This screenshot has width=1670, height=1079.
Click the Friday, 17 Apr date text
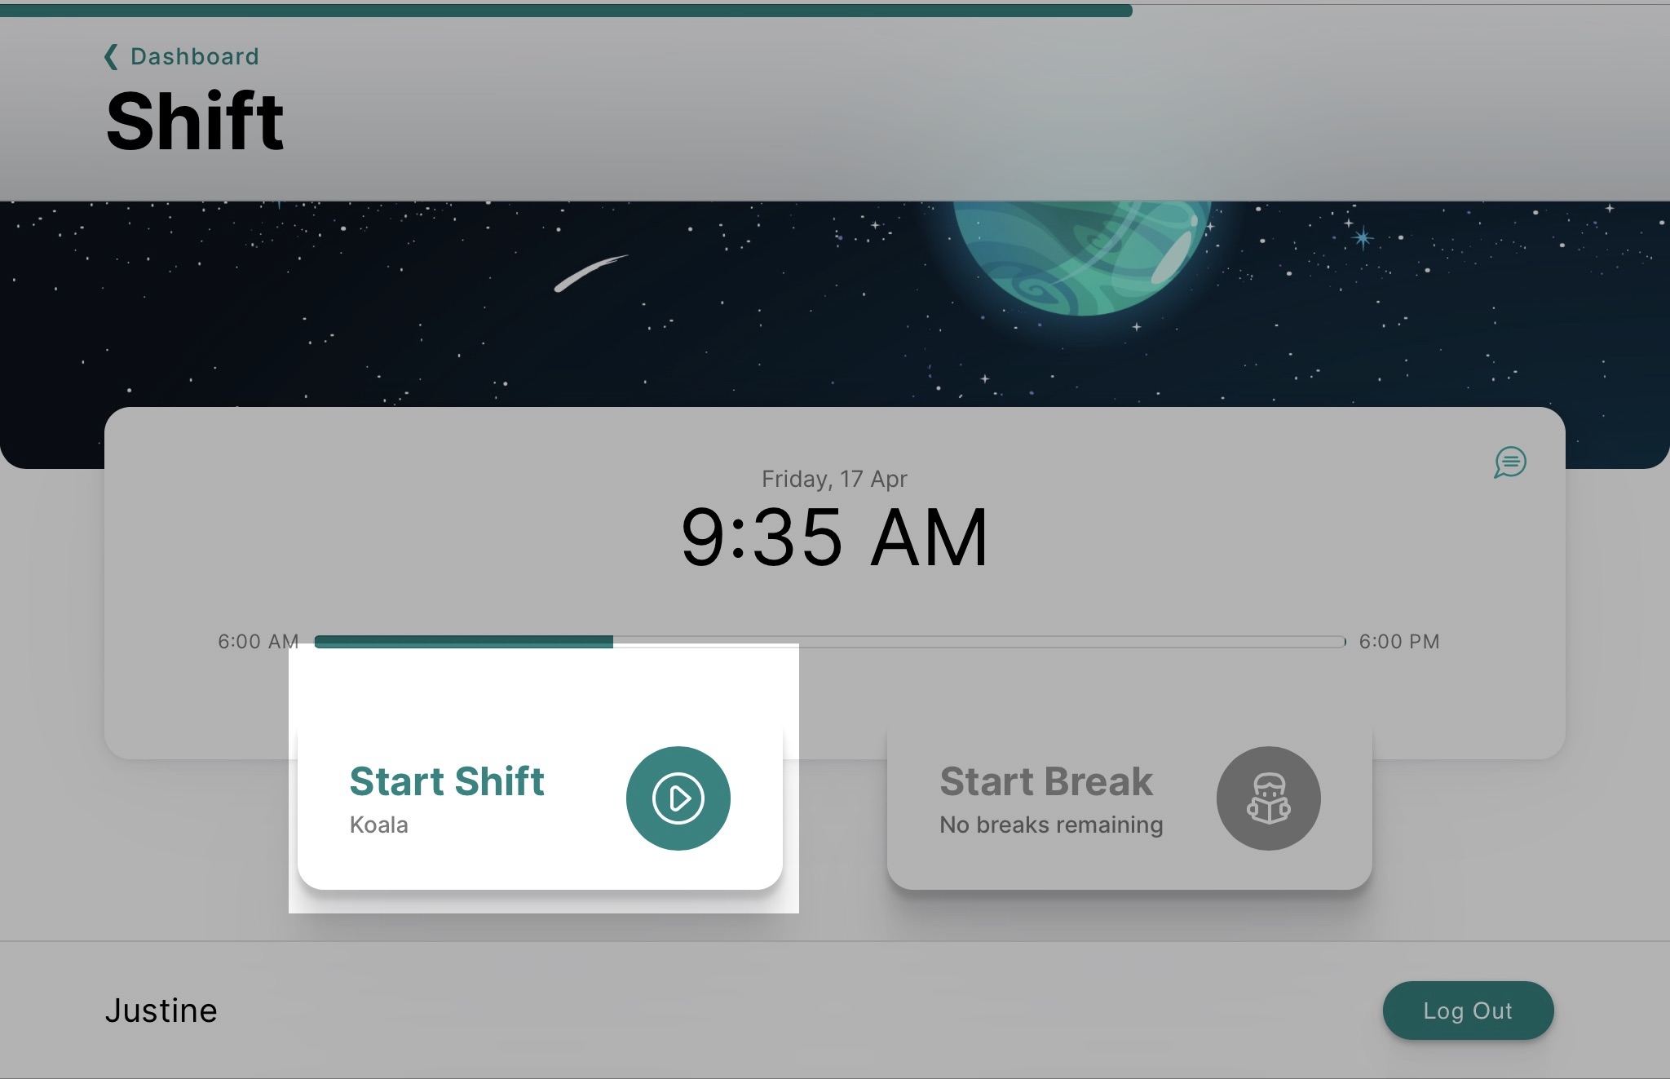834,479
